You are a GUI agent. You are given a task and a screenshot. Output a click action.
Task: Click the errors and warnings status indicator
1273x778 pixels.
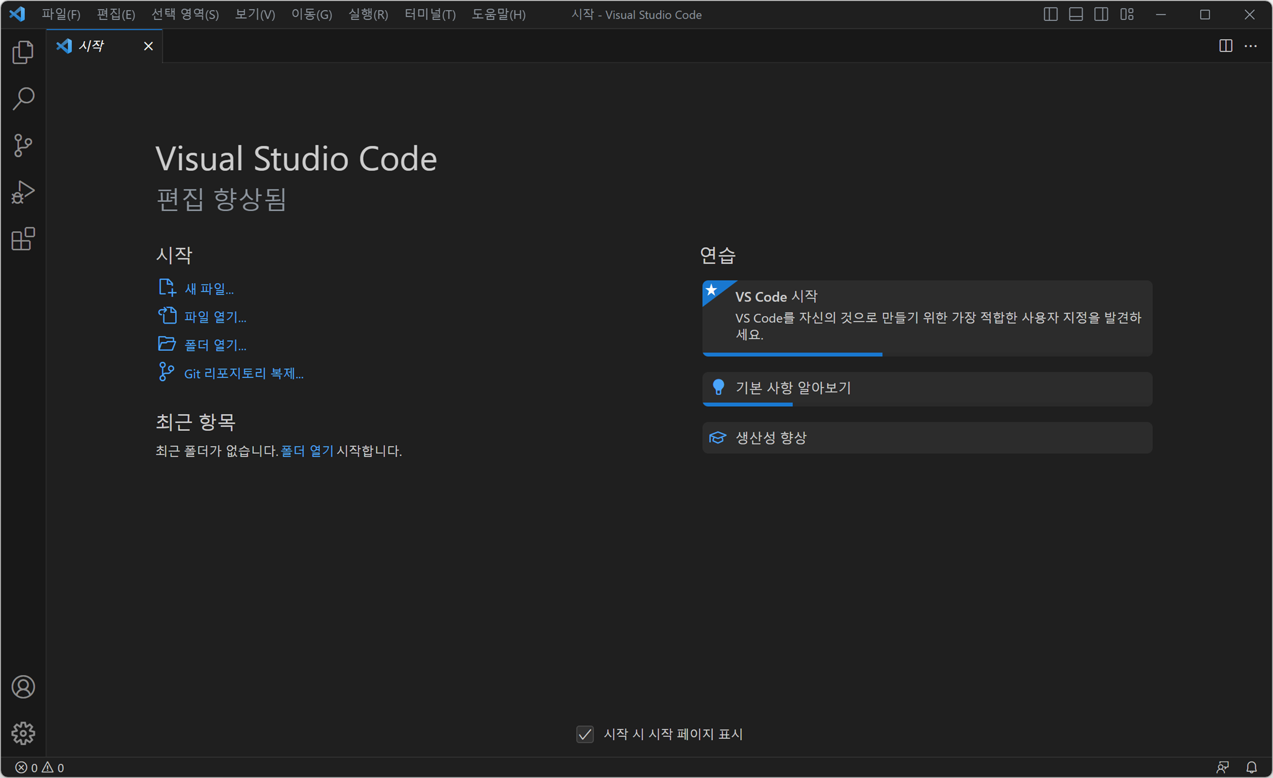(40, 767)
